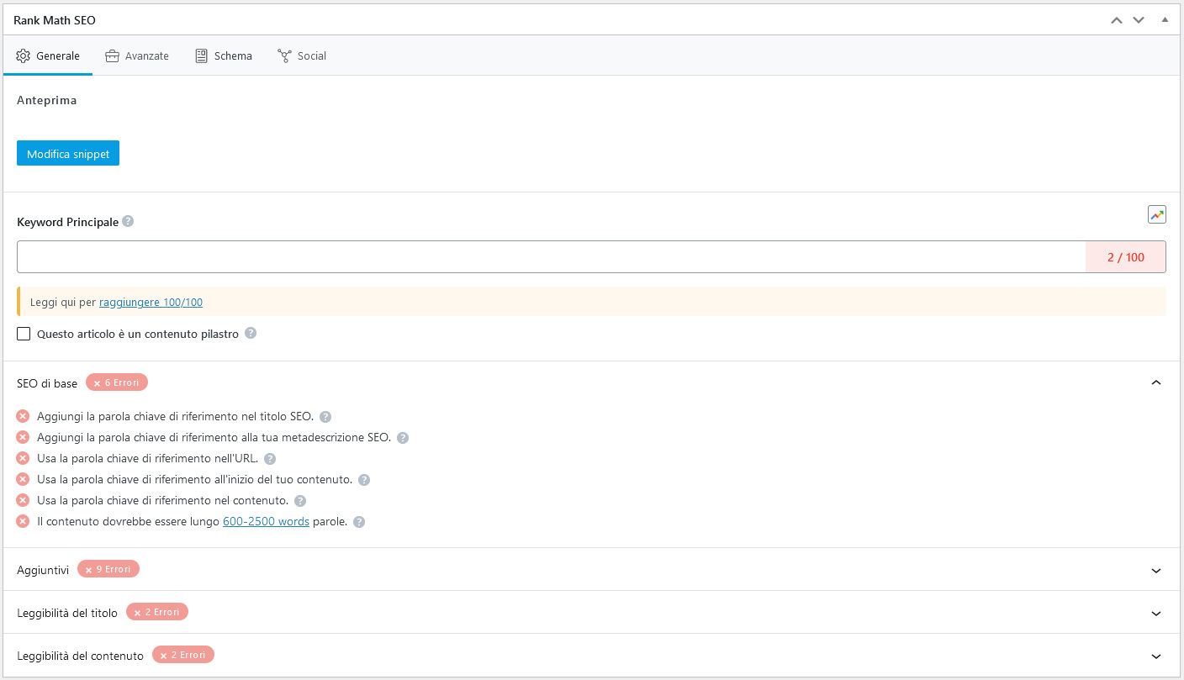This screenshot has height=680, width=1184.
Task: Select the Schema tab
Action: pyautogui.click(x=224, y=56)
